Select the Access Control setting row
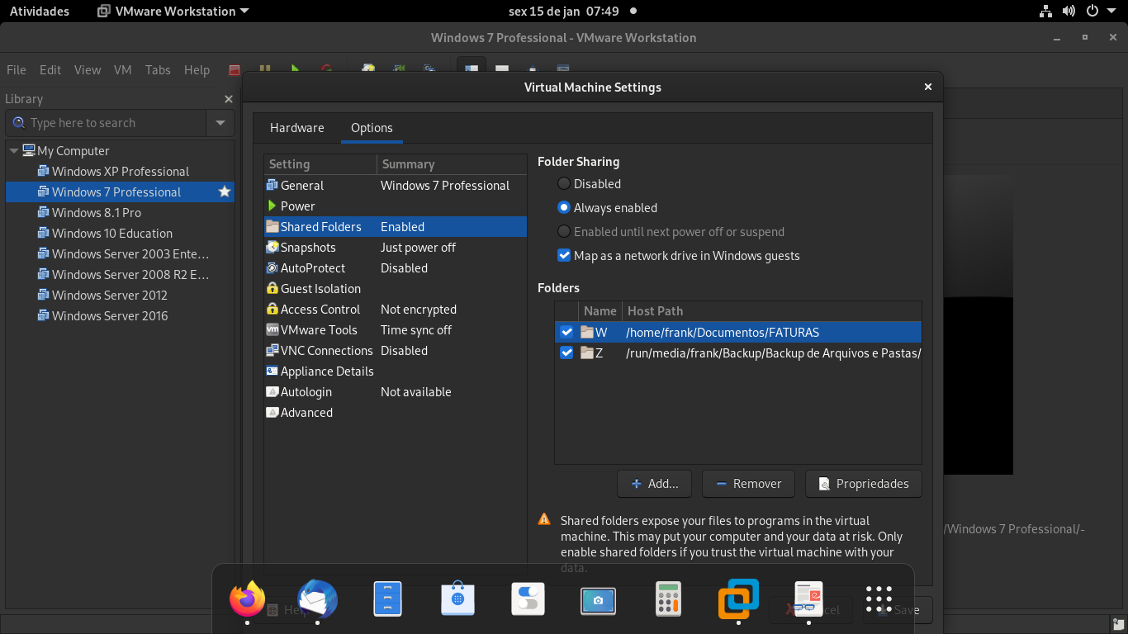 (396, 310)
